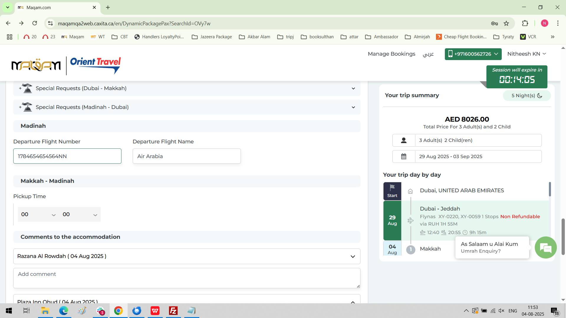566x318 pixels.
Task: Click the calendar icon beside trip dates
Action: click(x=404, y=156)
